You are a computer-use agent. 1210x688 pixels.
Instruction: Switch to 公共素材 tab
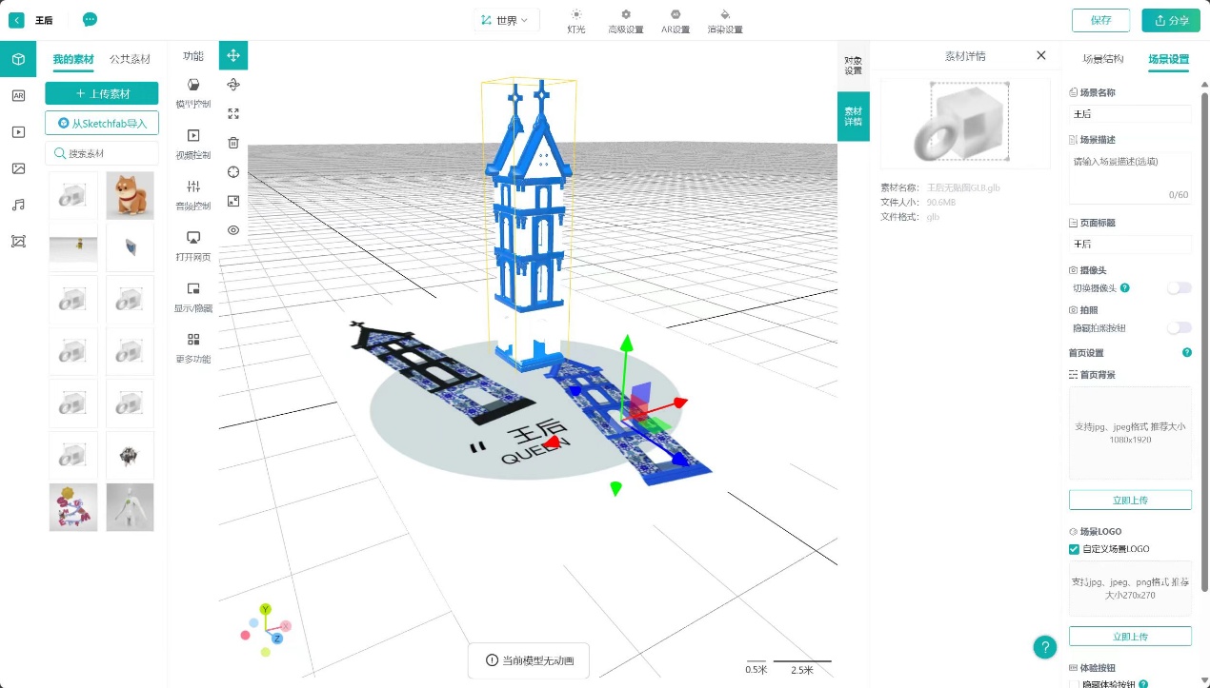tap(130, 59)
